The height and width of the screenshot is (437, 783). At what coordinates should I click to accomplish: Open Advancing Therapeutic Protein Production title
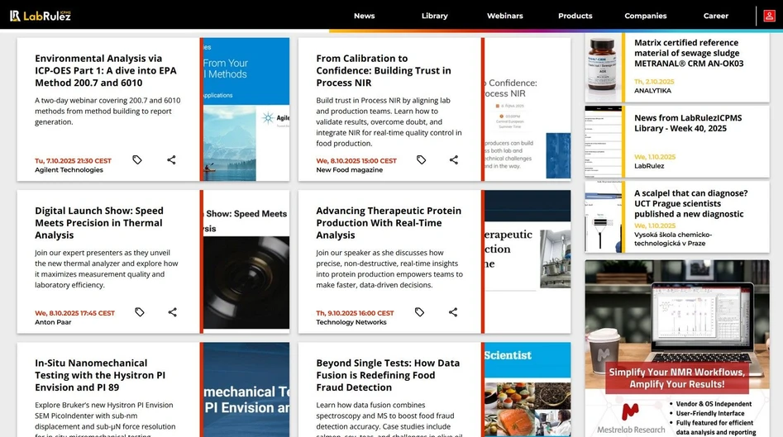(389, 222)
